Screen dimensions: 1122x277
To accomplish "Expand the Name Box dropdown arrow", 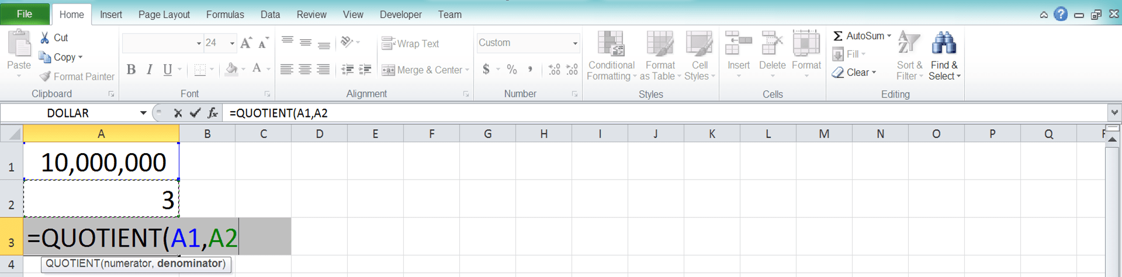I will pyautogui.click(x=143, y=113).
